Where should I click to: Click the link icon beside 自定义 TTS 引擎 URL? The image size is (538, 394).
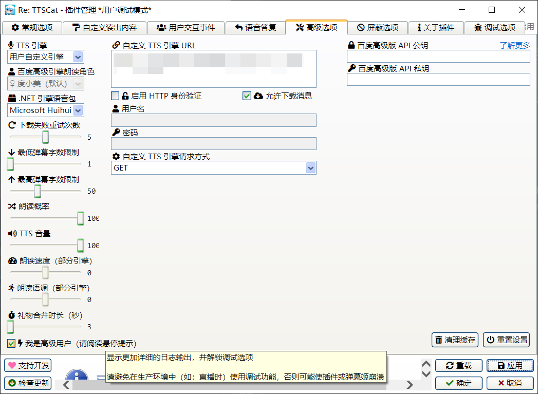116,45
